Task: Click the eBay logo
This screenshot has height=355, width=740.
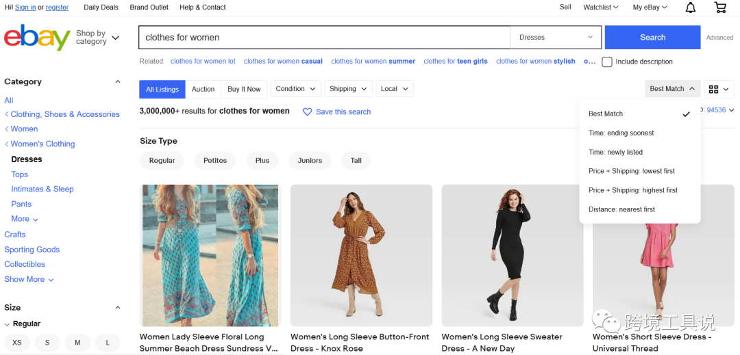Action: (37, 38)
